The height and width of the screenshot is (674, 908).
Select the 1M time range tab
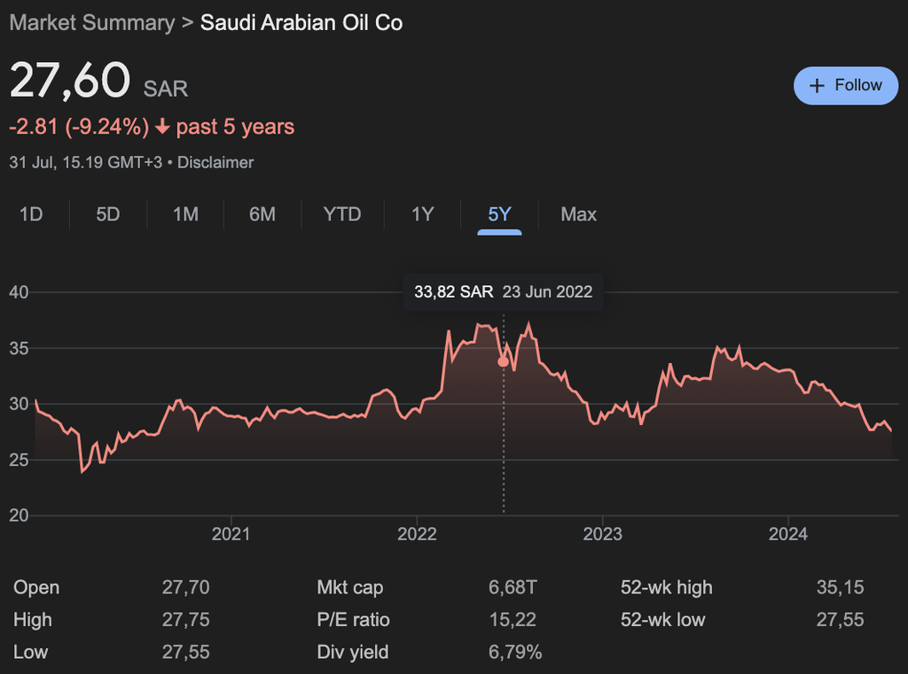tap(185, 214)
